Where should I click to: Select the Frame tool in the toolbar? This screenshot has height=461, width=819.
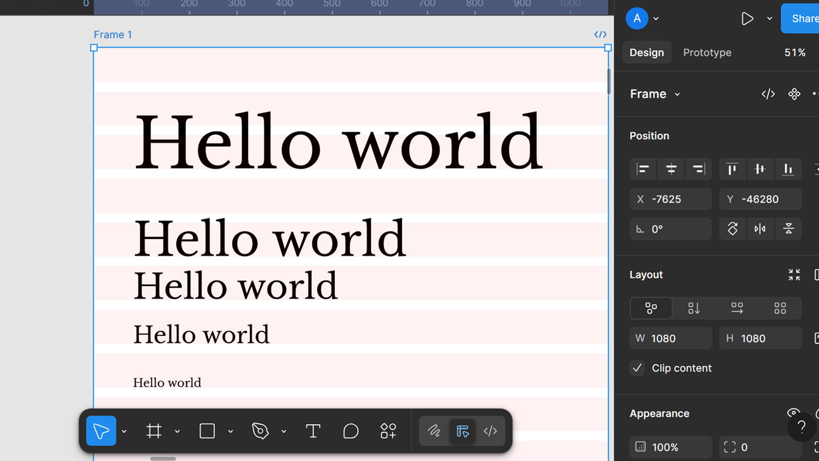154,431
